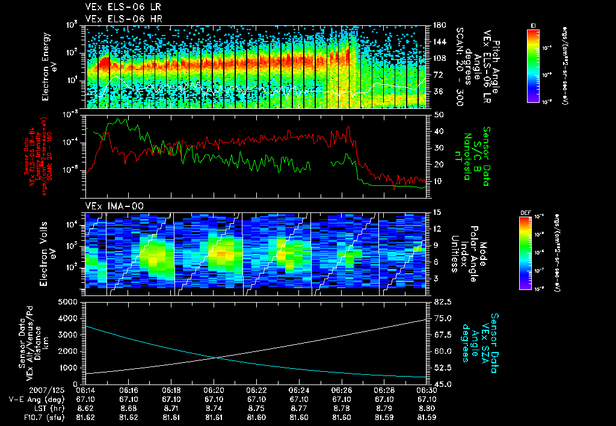Click the '108' pitch angle tick label
The width and height of the screenshot is (616, 426).
(x=439, y=58)
